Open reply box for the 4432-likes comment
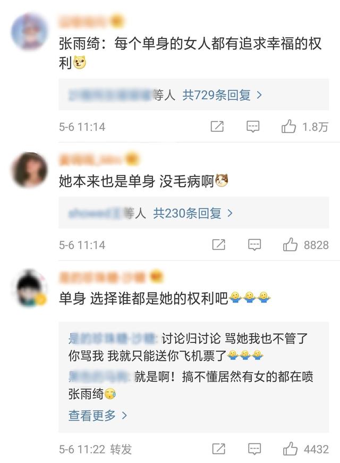The image size is (340, 463). coord(254,449)
